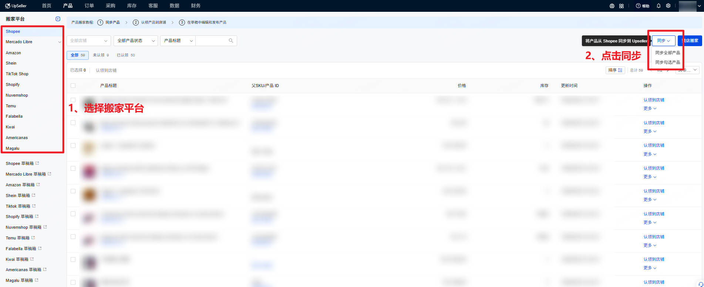Open the apps grid icon in header
Screen dimensions: 704x287
coord(622,6)
